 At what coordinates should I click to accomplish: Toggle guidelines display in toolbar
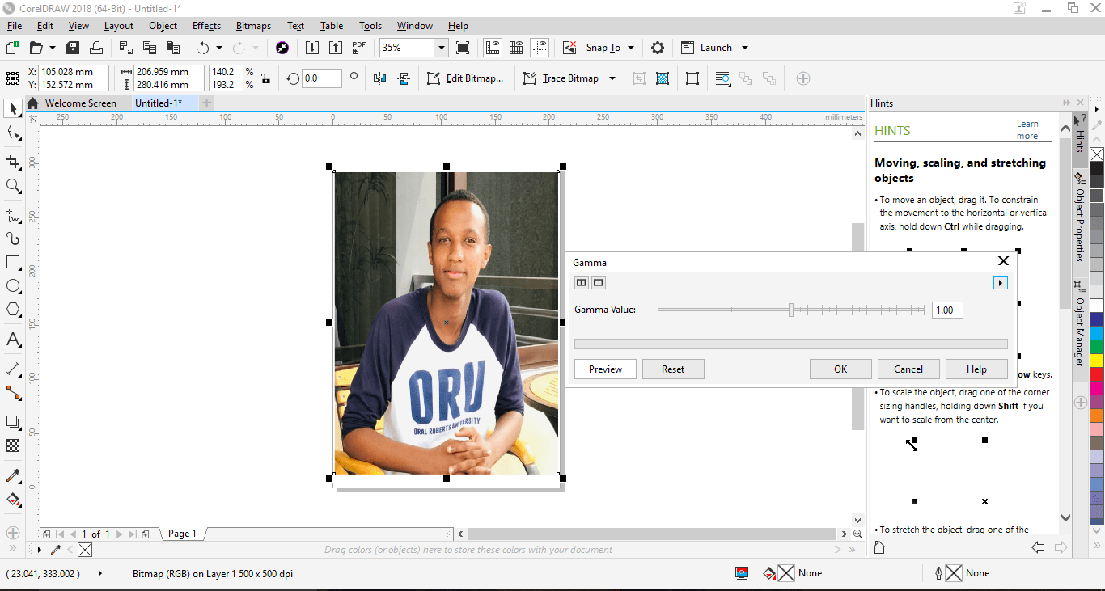540,48
